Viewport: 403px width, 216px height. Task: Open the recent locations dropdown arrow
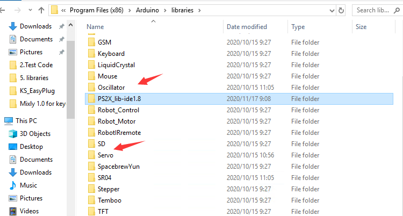click(x=30, y=10)
